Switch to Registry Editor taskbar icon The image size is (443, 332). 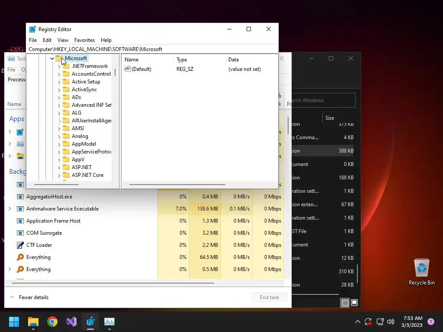90,322
